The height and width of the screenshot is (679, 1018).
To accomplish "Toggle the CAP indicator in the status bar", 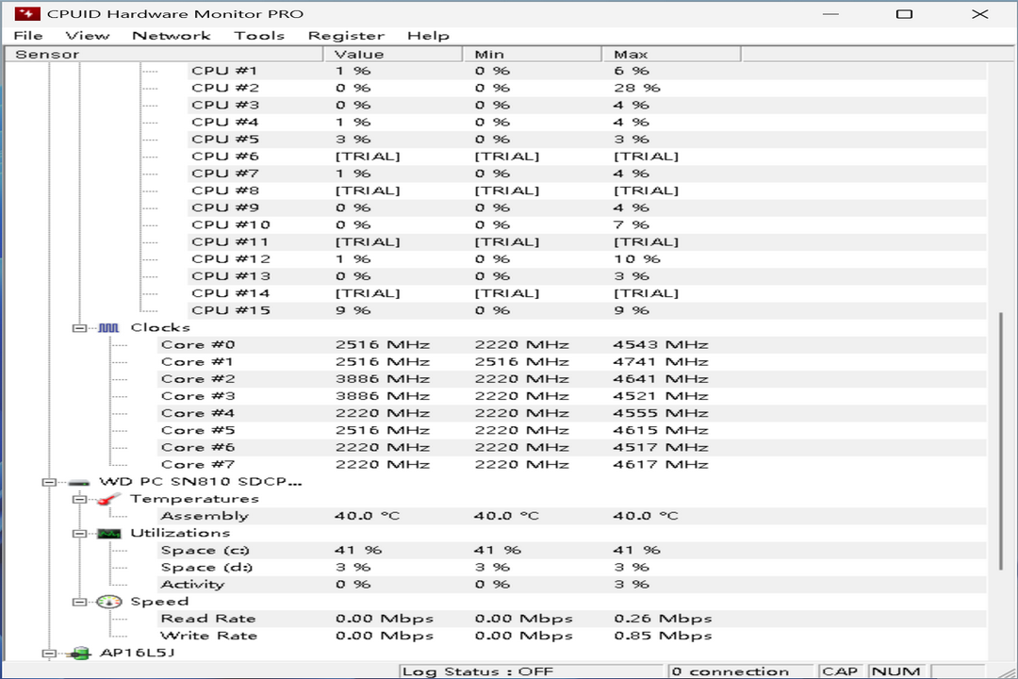I will coord(840,671).
